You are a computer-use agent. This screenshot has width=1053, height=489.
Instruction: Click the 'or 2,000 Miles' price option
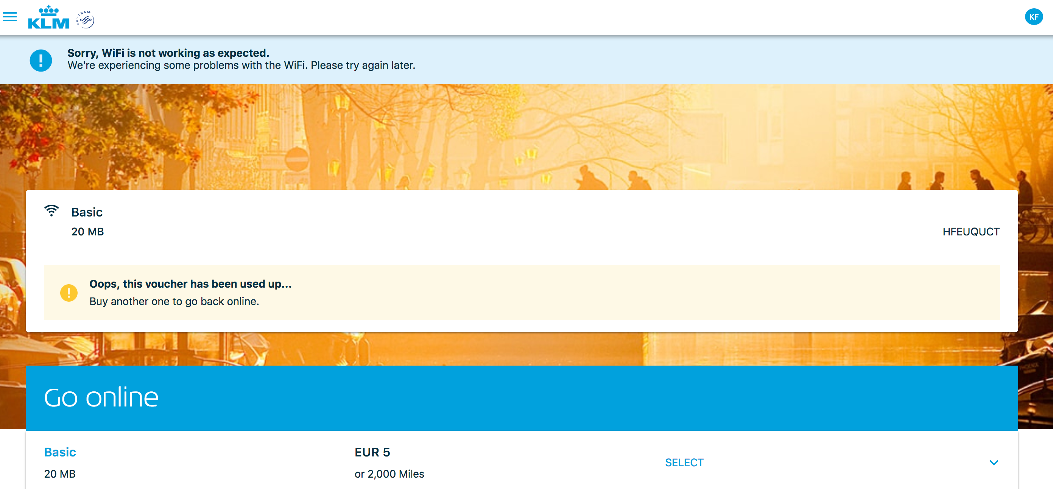[389, 474]
